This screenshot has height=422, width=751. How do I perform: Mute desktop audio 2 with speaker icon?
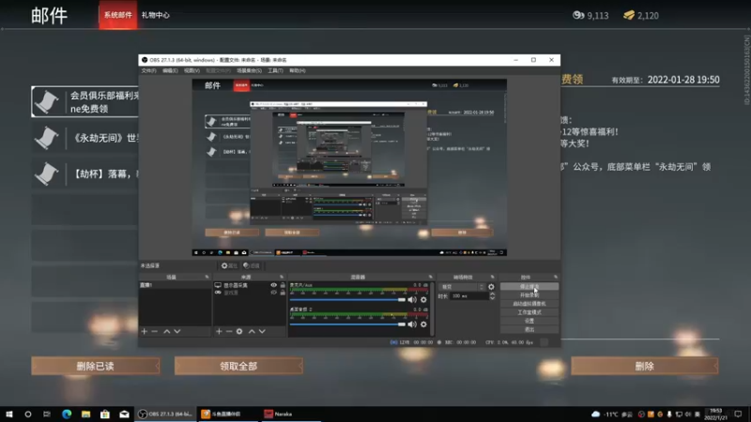coord(412,324)
